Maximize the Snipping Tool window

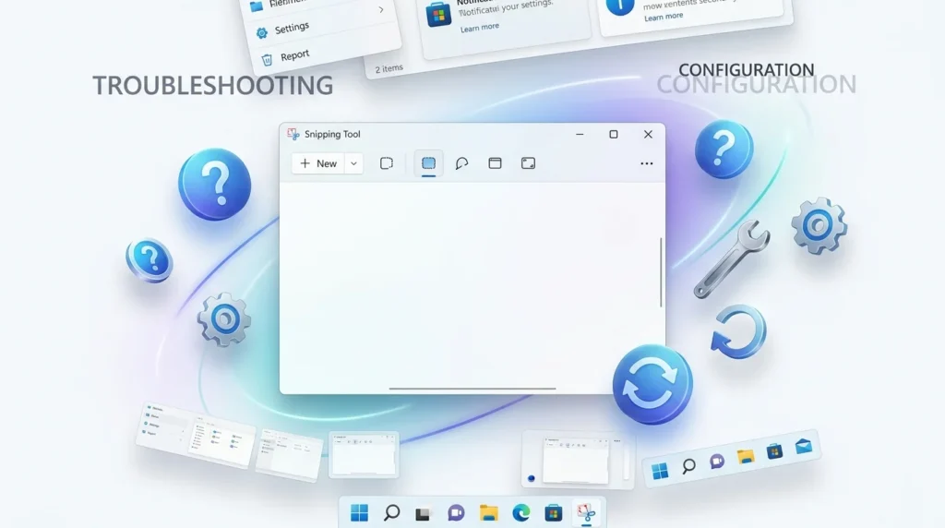614,135
